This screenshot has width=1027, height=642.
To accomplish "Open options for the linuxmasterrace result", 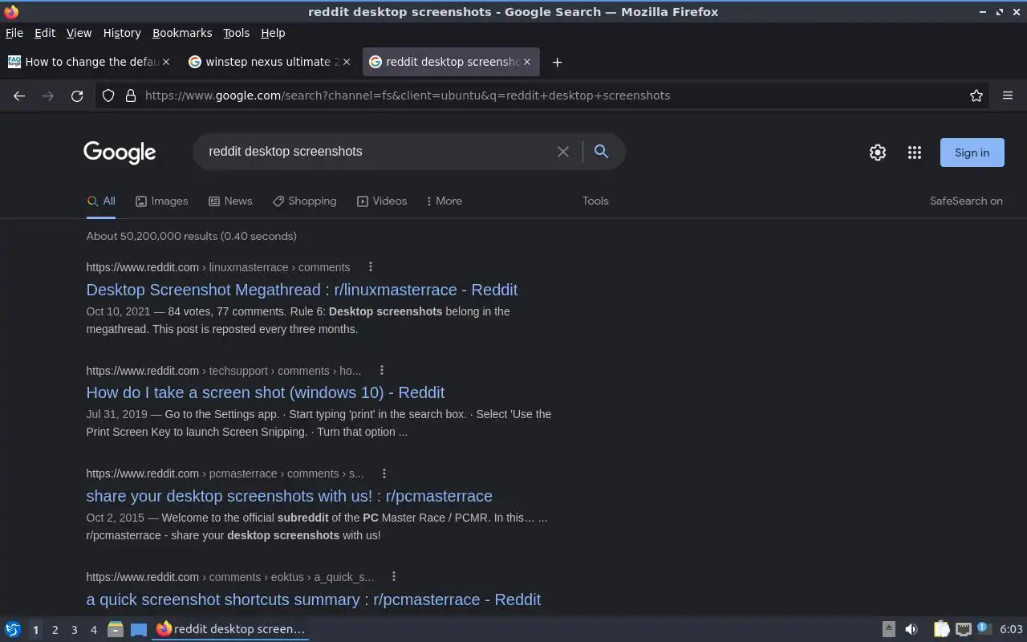I will pos(370,266).
